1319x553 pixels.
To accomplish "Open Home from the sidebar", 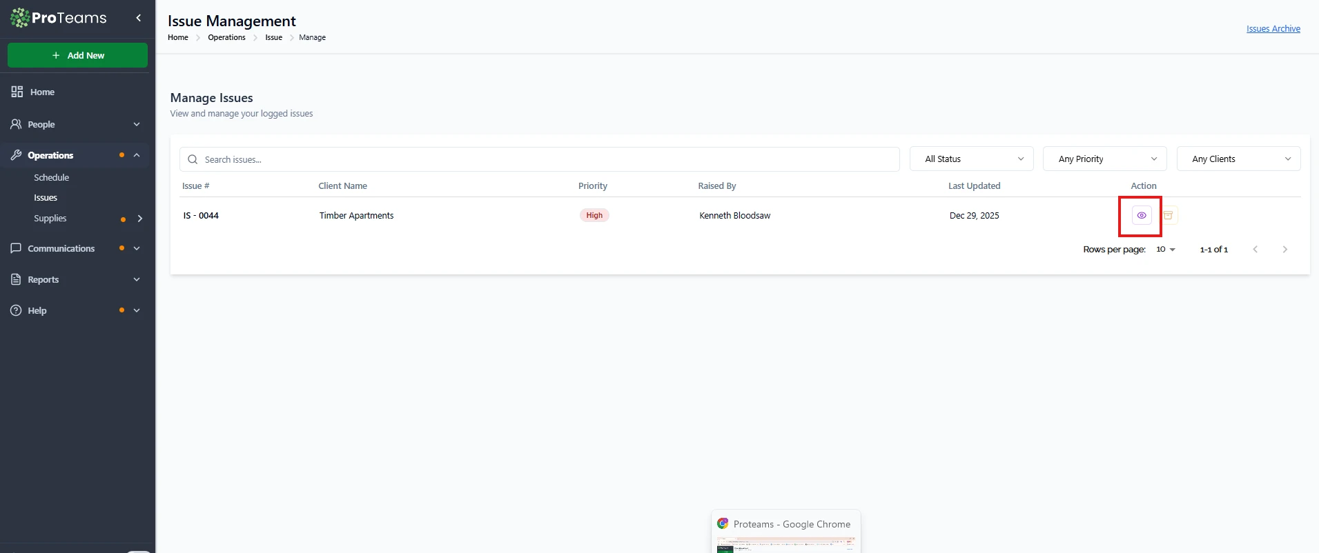I will (x=42, y=92).
